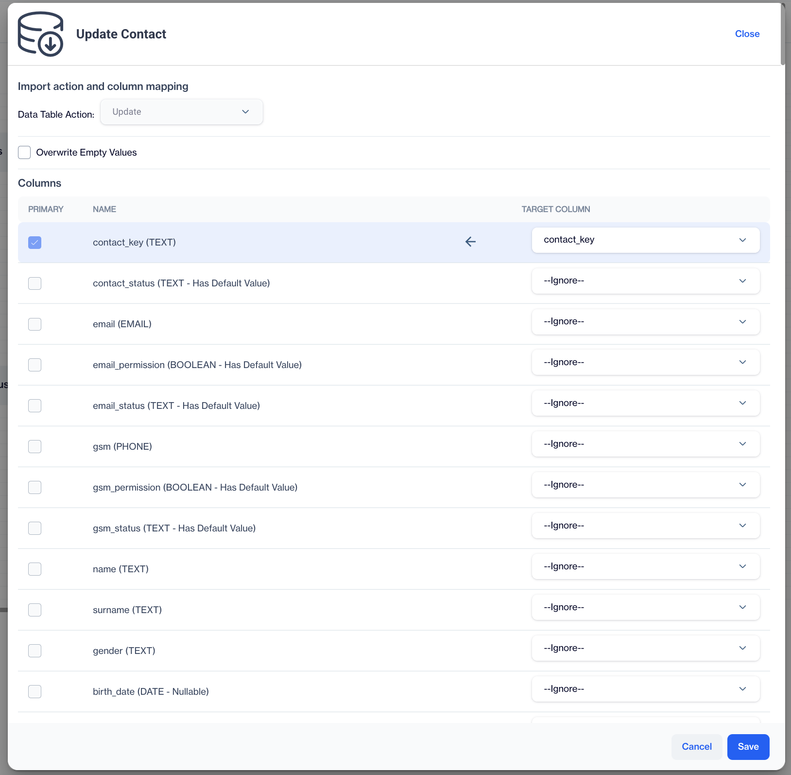The image size is (791, 775).
Task: Open contact_key target column dropdown
Action: (x=646, y=240)
